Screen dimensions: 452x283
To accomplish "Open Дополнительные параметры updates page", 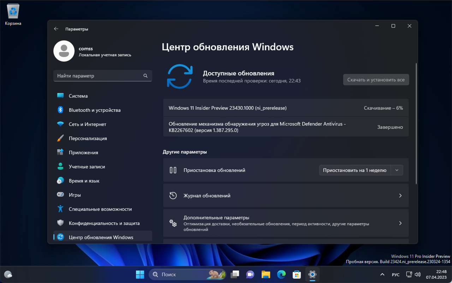I will [286, 223].
